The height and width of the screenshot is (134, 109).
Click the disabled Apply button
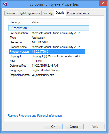95,127
